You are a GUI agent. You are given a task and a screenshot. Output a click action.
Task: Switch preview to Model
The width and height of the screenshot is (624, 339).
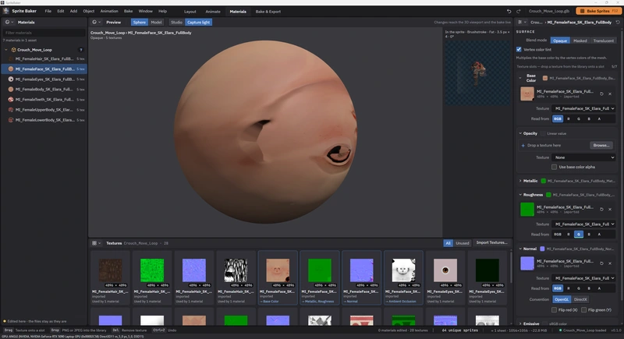pos(156,23)
